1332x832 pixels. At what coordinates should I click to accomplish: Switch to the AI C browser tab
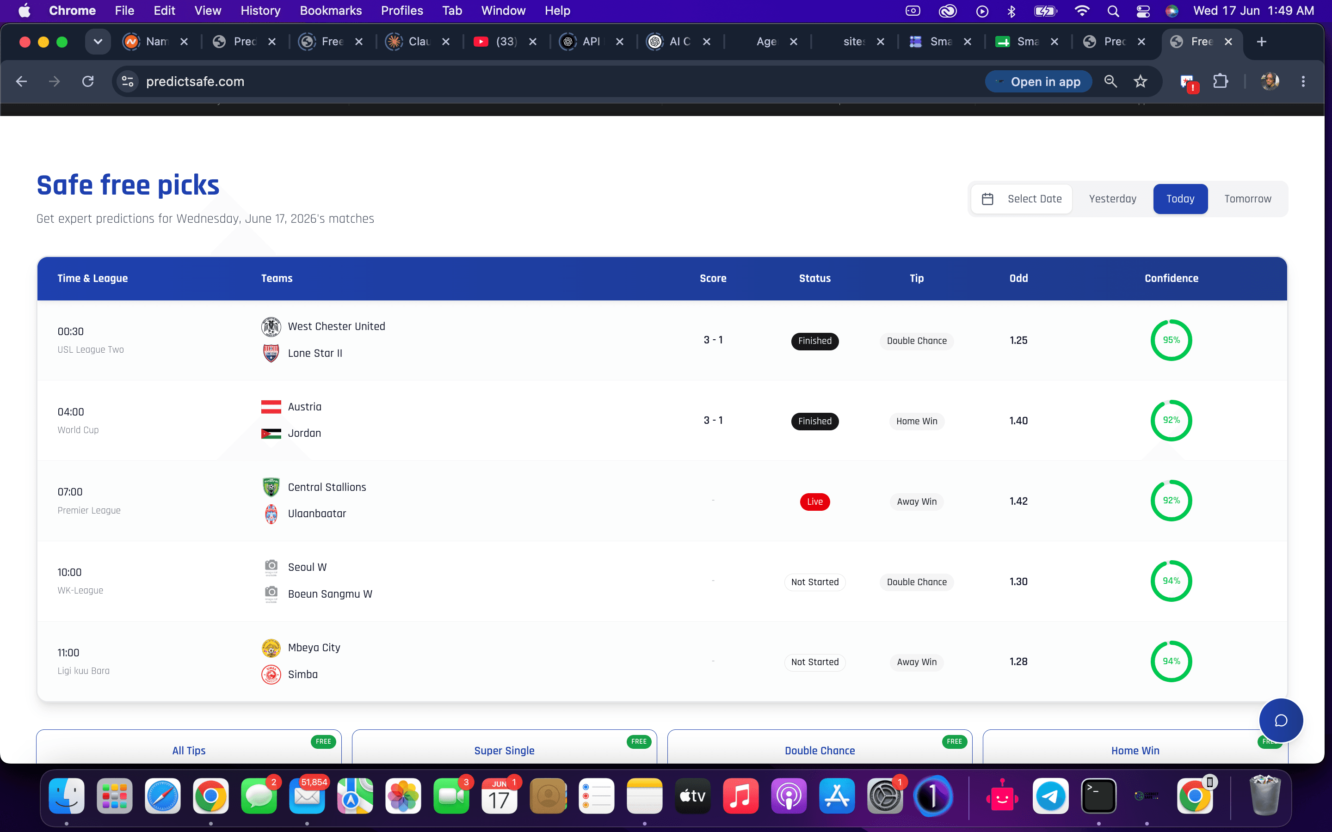[x=671, y=42]
